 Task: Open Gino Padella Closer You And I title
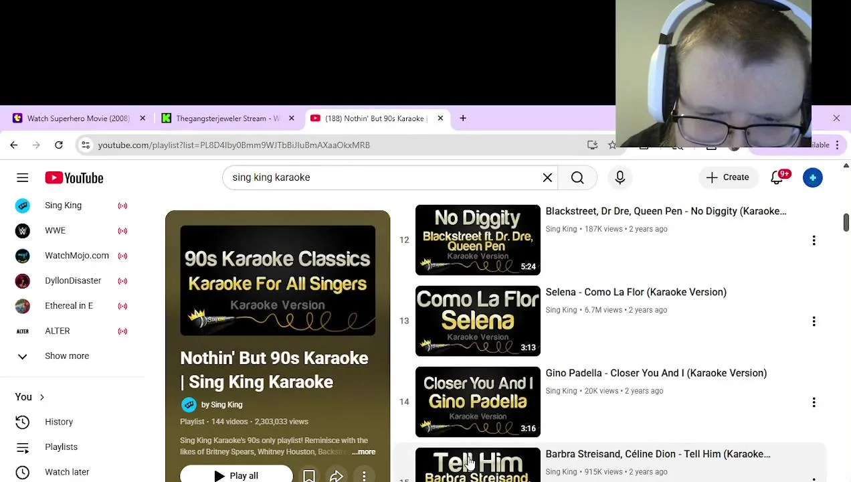tap(656, 373)
